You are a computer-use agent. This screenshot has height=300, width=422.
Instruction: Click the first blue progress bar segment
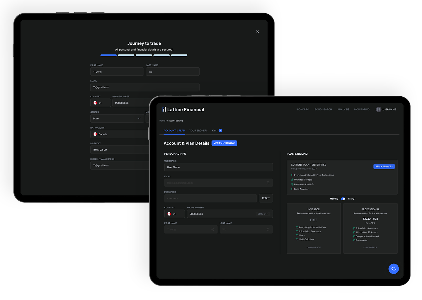click(x=108, y=55)
